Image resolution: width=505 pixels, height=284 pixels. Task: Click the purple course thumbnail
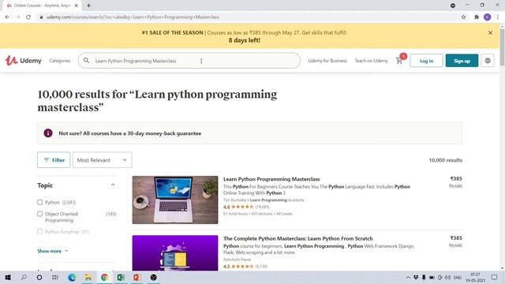(x=175, y=253)
